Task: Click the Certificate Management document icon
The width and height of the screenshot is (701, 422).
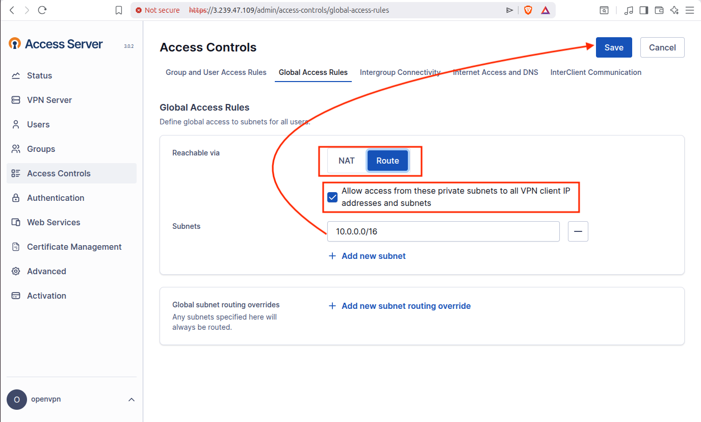Action: point(16,247)
